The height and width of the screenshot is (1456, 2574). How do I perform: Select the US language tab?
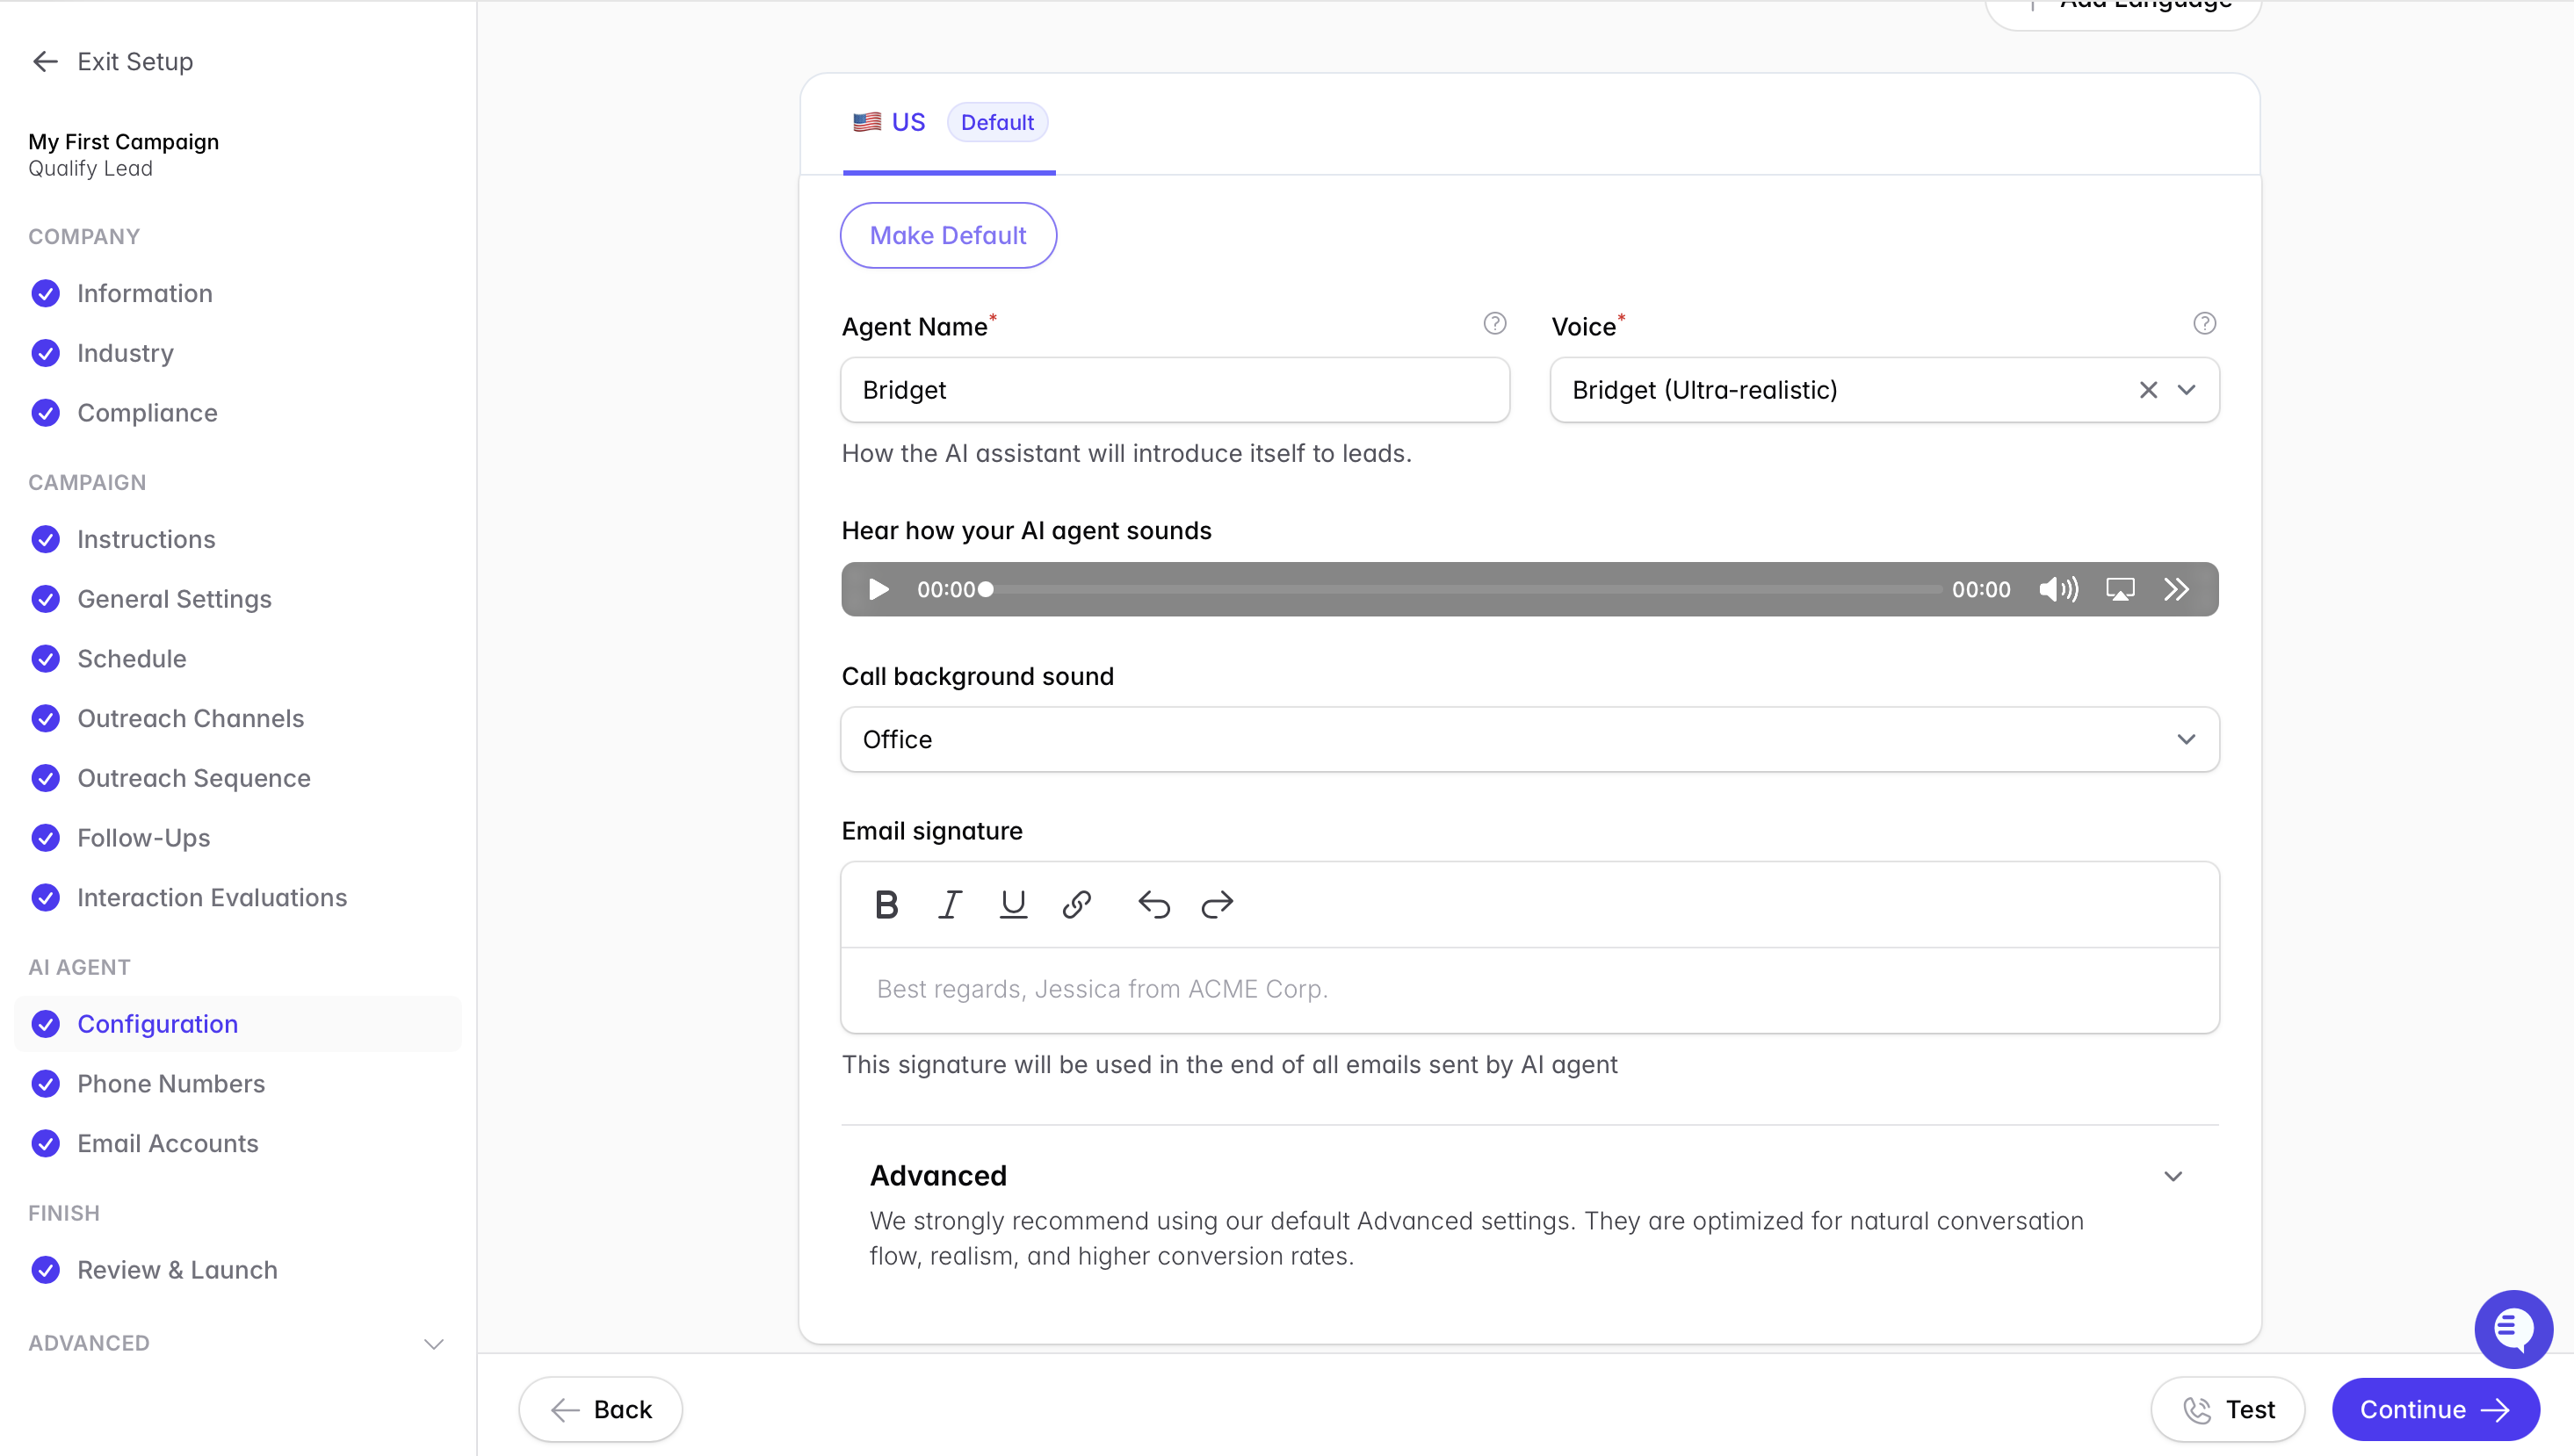tap(949, 123)
